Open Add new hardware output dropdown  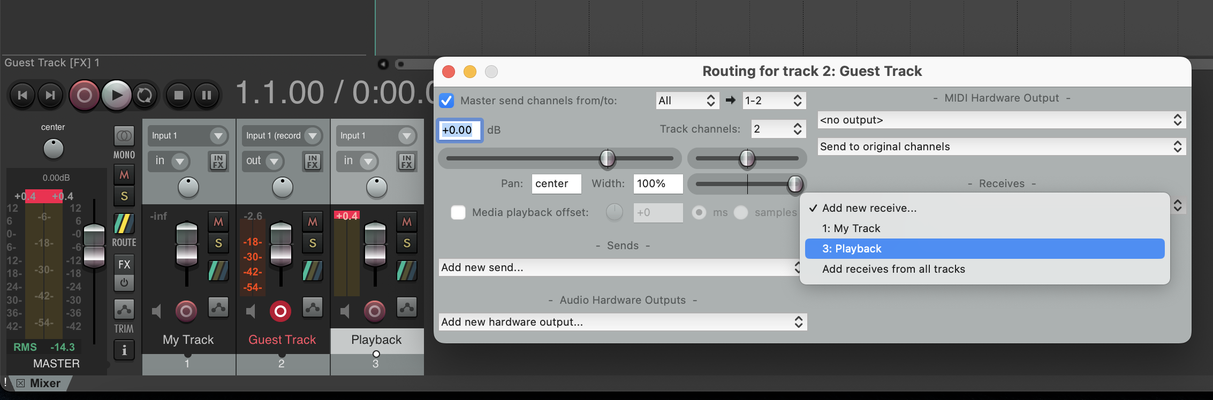pyautogui.click(x=622, y=322)
